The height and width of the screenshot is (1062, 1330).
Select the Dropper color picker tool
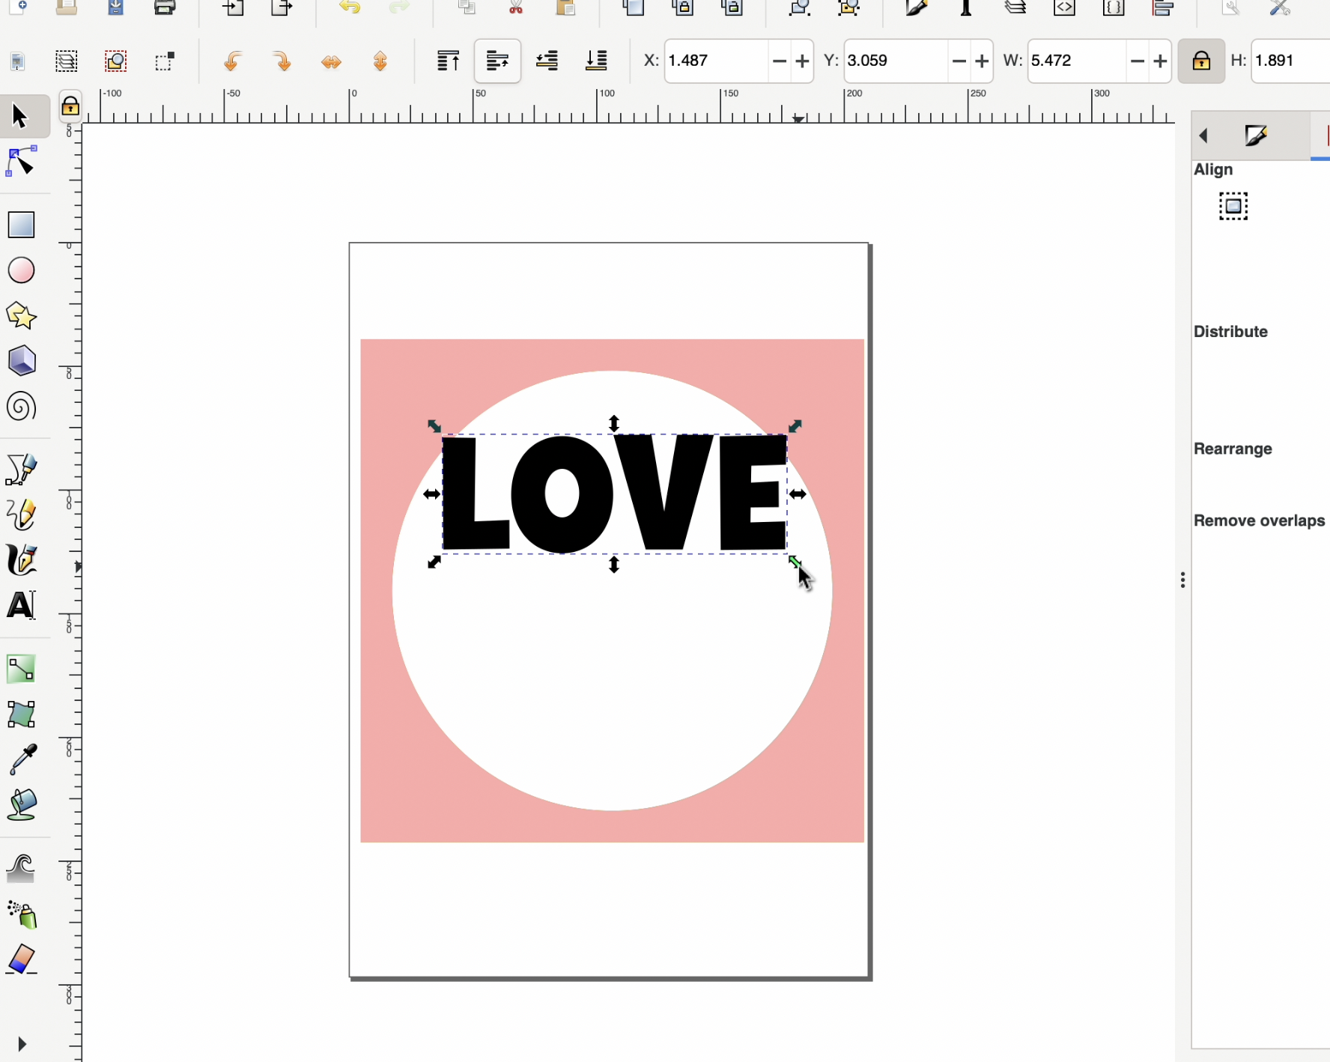[21, 759]
